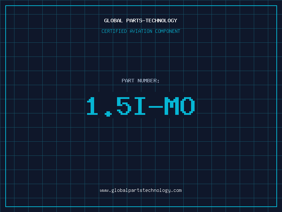This screenshot has width=282, height=212.
Task: Click the word COMPONENT in the subtitle
Action: pos(168,31)
